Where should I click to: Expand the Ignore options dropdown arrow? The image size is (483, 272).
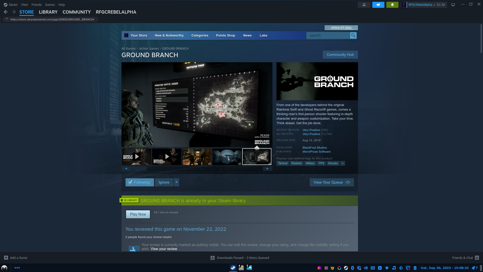pyautogui.click(x=177, y=182)
